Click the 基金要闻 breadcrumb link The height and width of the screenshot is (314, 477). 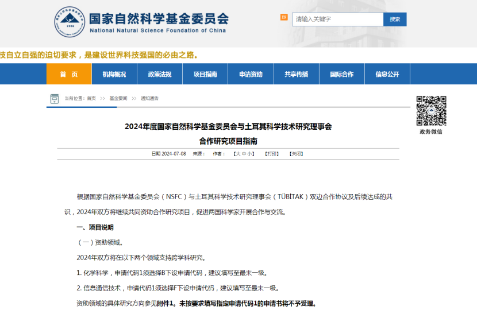[x=117, y=99]
